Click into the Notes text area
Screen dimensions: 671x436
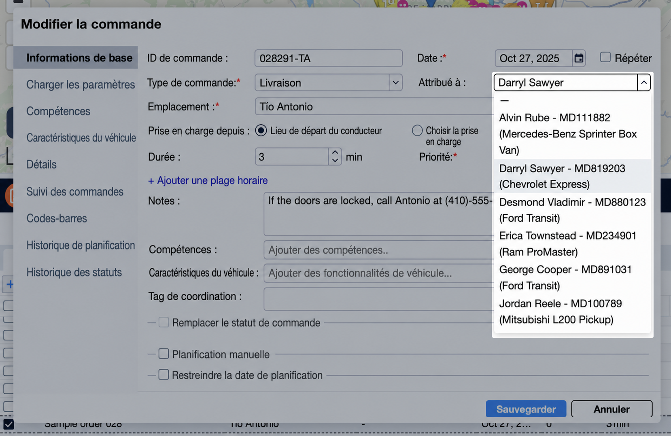click(x=378, y=214)
